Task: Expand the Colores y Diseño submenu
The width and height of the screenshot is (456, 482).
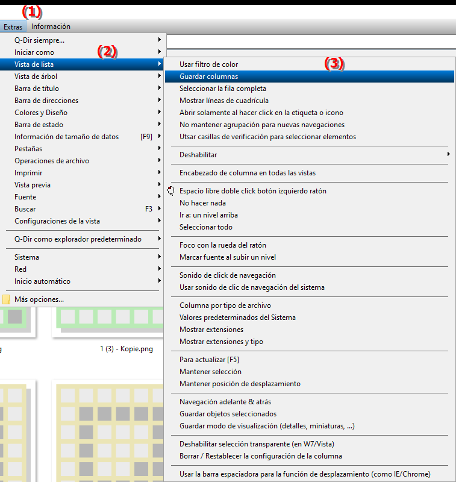Action: [83, 113]
